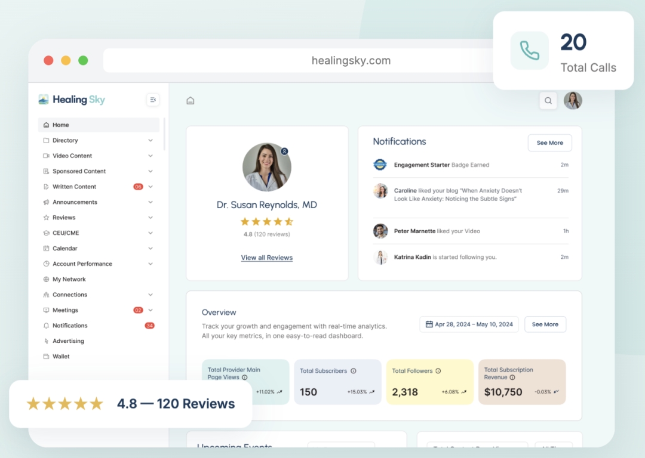Open the View all Reviews link

[267, 258]
